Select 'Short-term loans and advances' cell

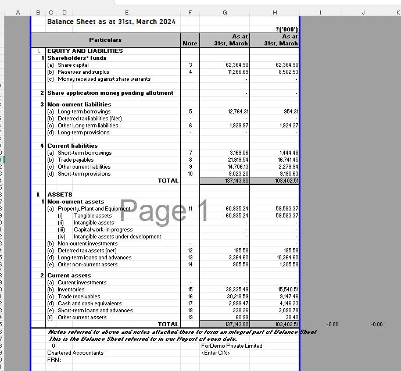coord(95,311)
